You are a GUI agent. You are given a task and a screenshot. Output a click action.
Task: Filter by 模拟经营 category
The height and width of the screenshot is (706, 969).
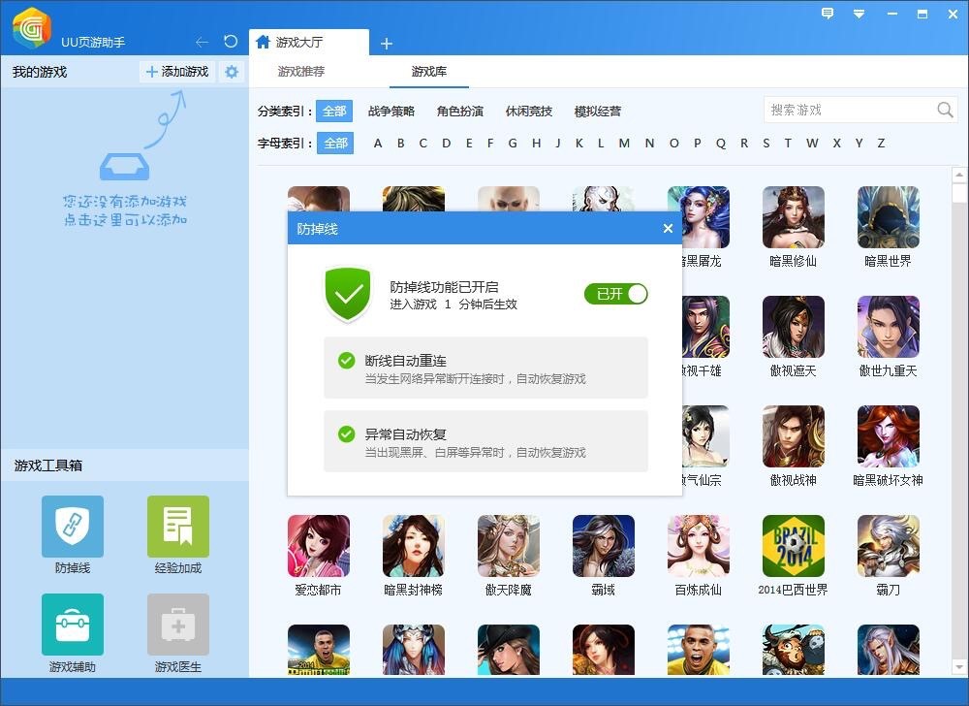point(598,112)
